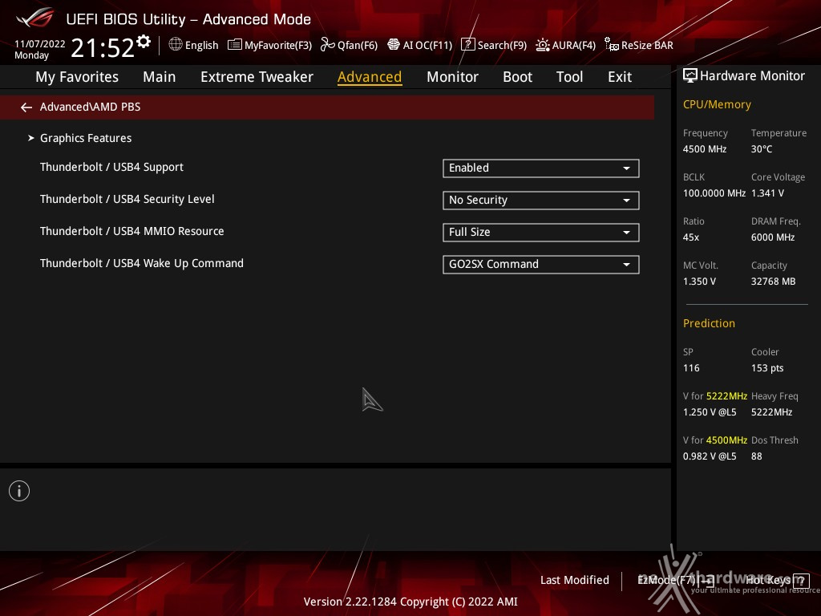Viewport: 821px width, 616px height.
Task: Click the 153 pts cooler value
Action: click(x=767, y=368)
